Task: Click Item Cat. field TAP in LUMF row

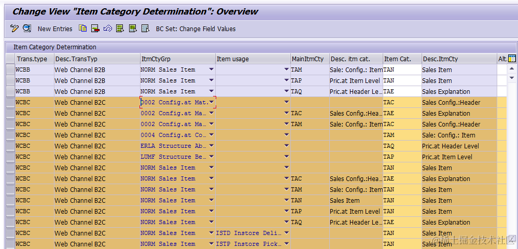Action: [402, 157]
